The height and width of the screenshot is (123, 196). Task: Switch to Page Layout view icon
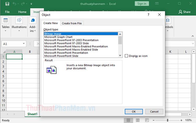138,120
